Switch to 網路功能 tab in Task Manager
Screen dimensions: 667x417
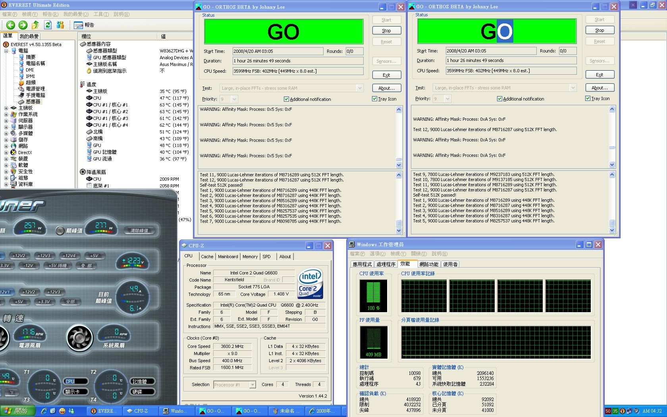[x=429, y=264]
